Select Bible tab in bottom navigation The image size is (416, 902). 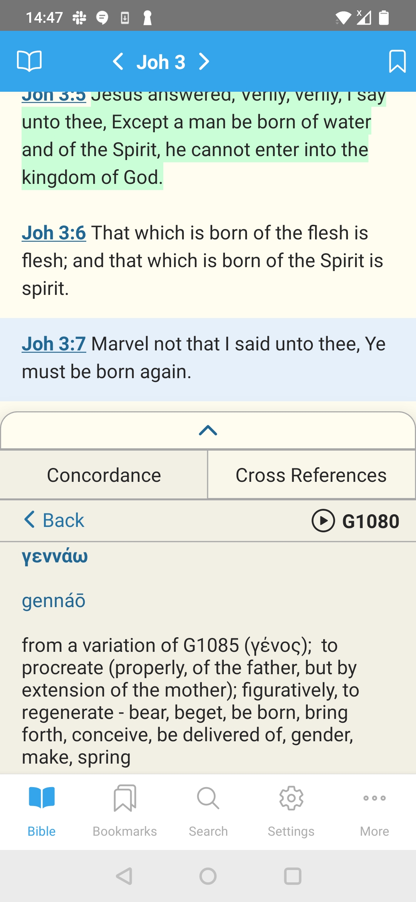42,811
